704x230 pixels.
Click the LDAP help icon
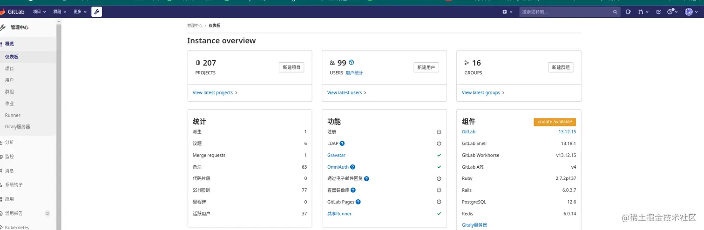(x=342, y=144)
